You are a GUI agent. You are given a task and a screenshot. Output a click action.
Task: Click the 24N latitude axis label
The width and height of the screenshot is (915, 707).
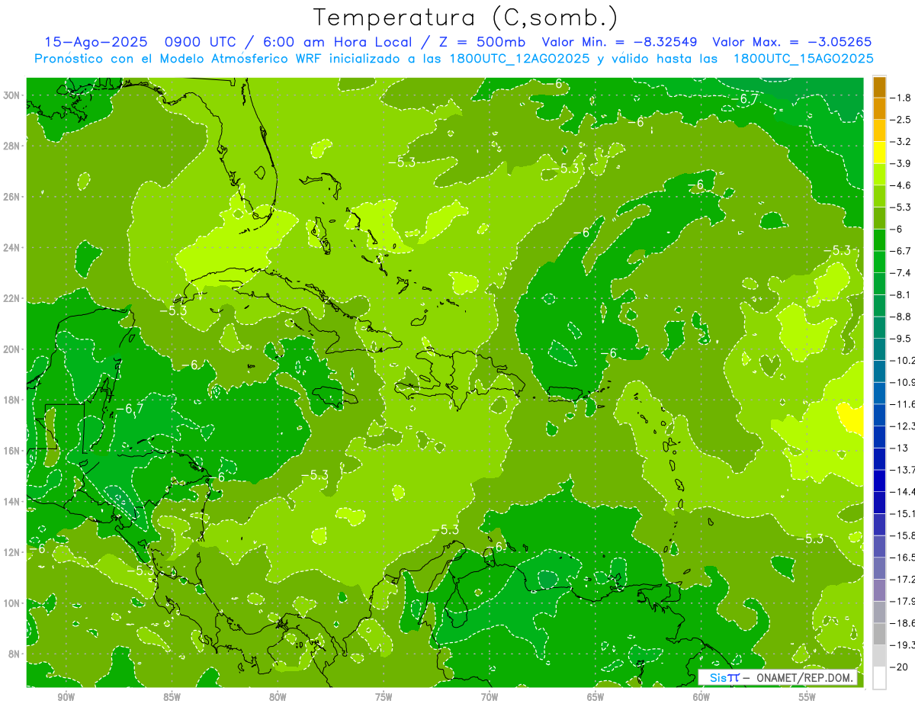(13, 248)
